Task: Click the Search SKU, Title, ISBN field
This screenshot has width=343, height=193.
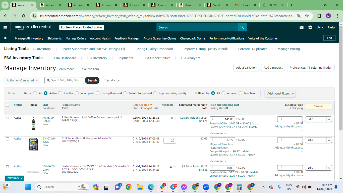Action: [x=65, y=80]
